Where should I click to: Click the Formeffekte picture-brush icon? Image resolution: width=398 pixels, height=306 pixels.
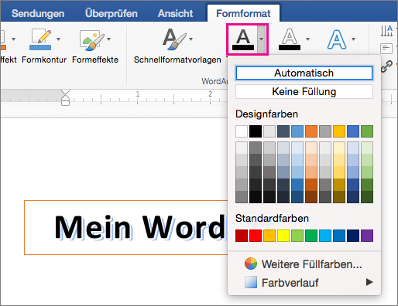coord(91,40)
